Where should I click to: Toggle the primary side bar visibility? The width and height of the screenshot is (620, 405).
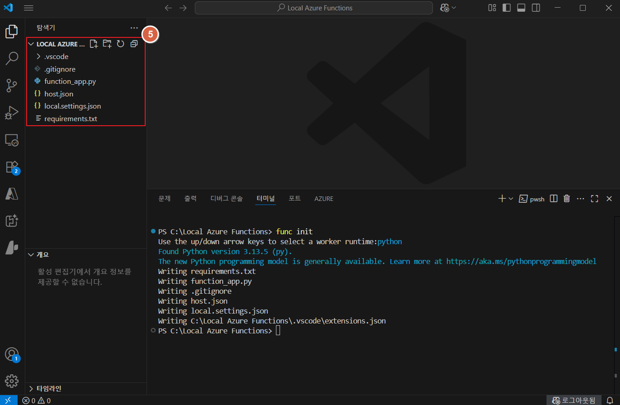coord(506,8)
